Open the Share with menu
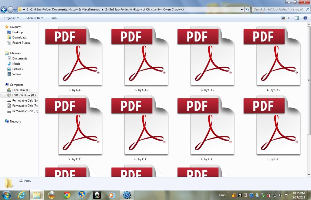Image resolution: width=311 pixels, height=200 pixels. click(35, 18)
